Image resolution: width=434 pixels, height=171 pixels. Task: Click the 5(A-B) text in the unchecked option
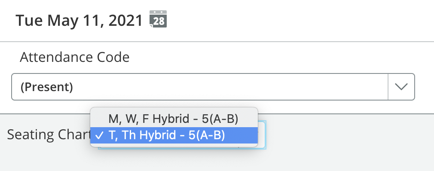[x=220, y=119]
